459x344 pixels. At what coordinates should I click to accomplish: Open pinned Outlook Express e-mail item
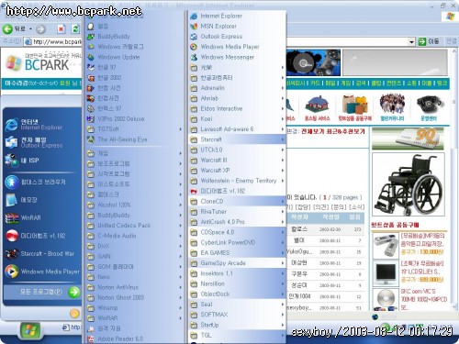[42, 142]
